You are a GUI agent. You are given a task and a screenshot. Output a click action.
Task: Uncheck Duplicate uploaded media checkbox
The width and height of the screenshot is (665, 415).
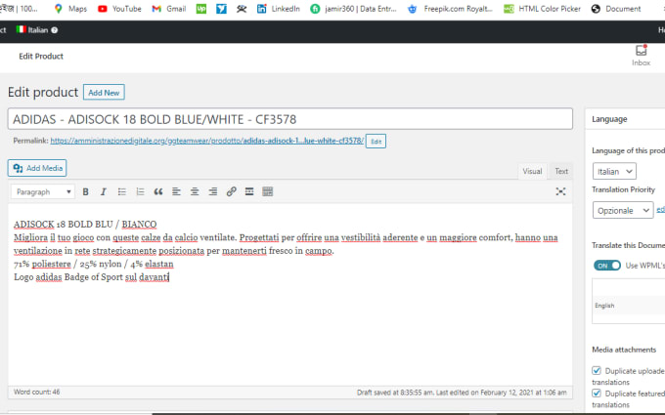[x=597, y=370]
